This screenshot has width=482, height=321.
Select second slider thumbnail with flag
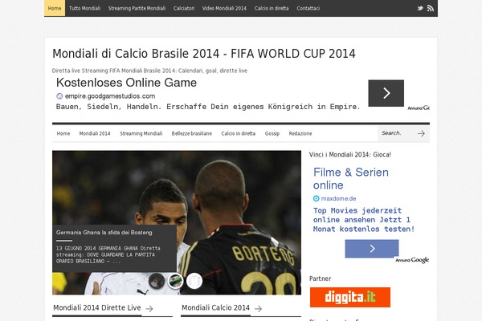pos(175,281)
